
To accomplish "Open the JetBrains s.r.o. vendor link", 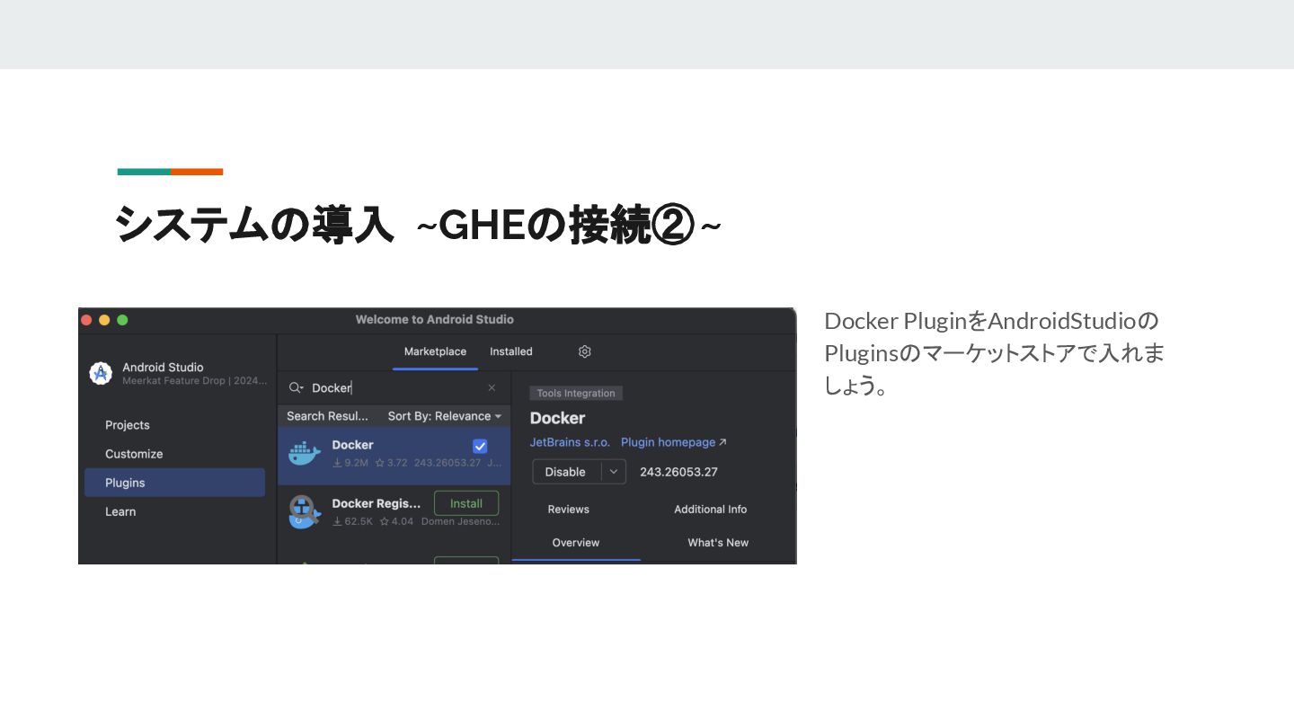I will point(570,442).
